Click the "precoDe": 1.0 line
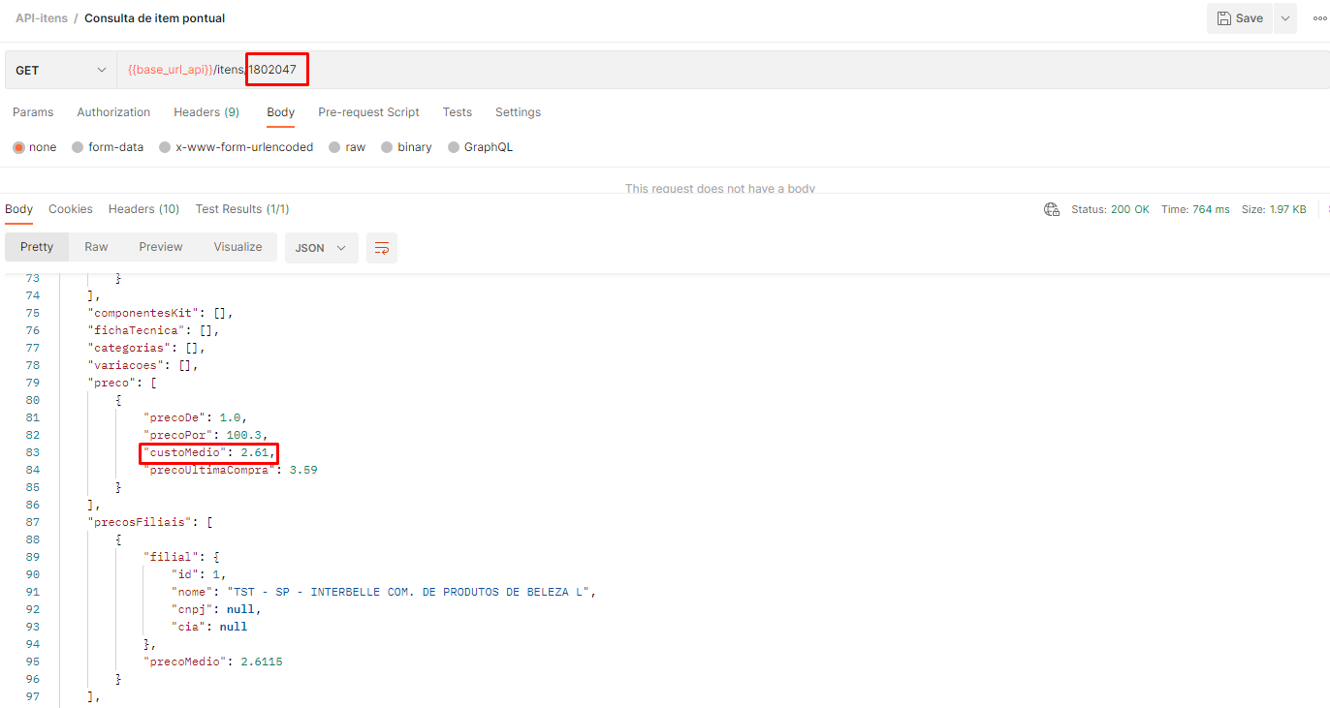 point(196,417)
